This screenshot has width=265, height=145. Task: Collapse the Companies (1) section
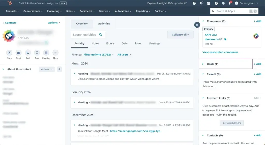(203, 21)
